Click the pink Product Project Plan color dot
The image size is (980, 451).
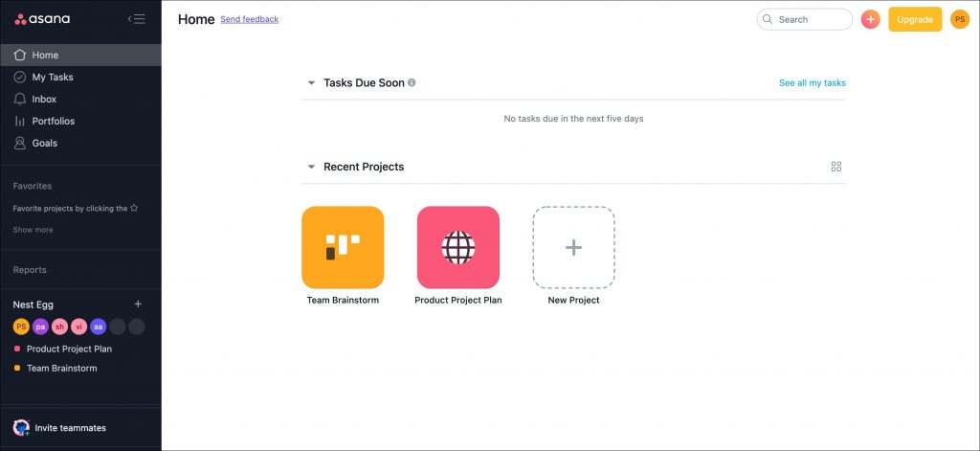17,349
